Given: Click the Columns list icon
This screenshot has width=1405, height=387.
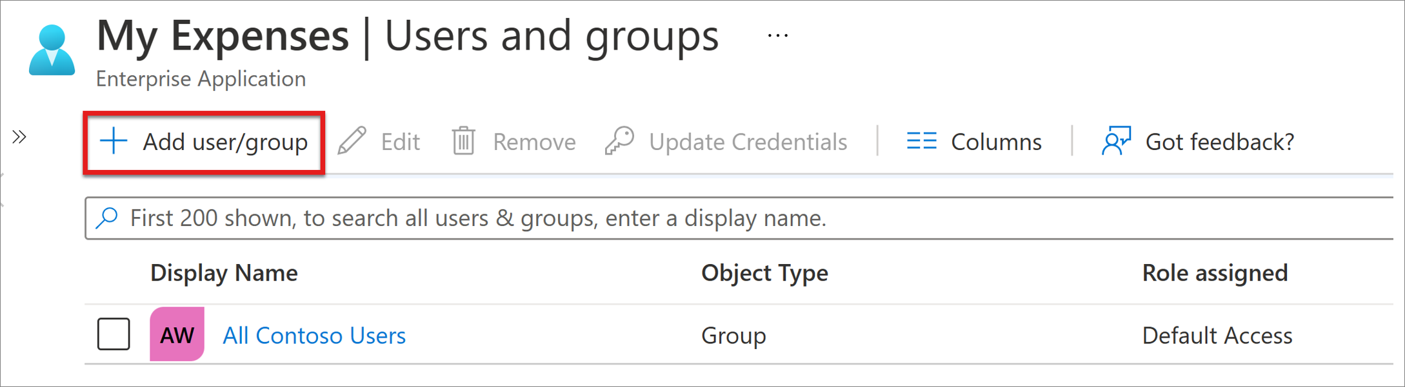Looking at the screenshot, I should coord(921,141).
